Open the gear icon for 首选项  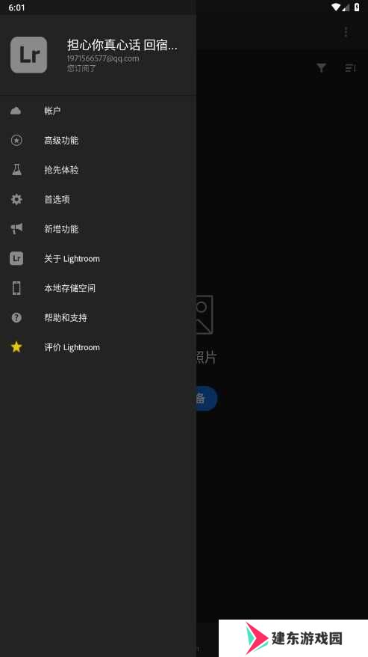16,199
